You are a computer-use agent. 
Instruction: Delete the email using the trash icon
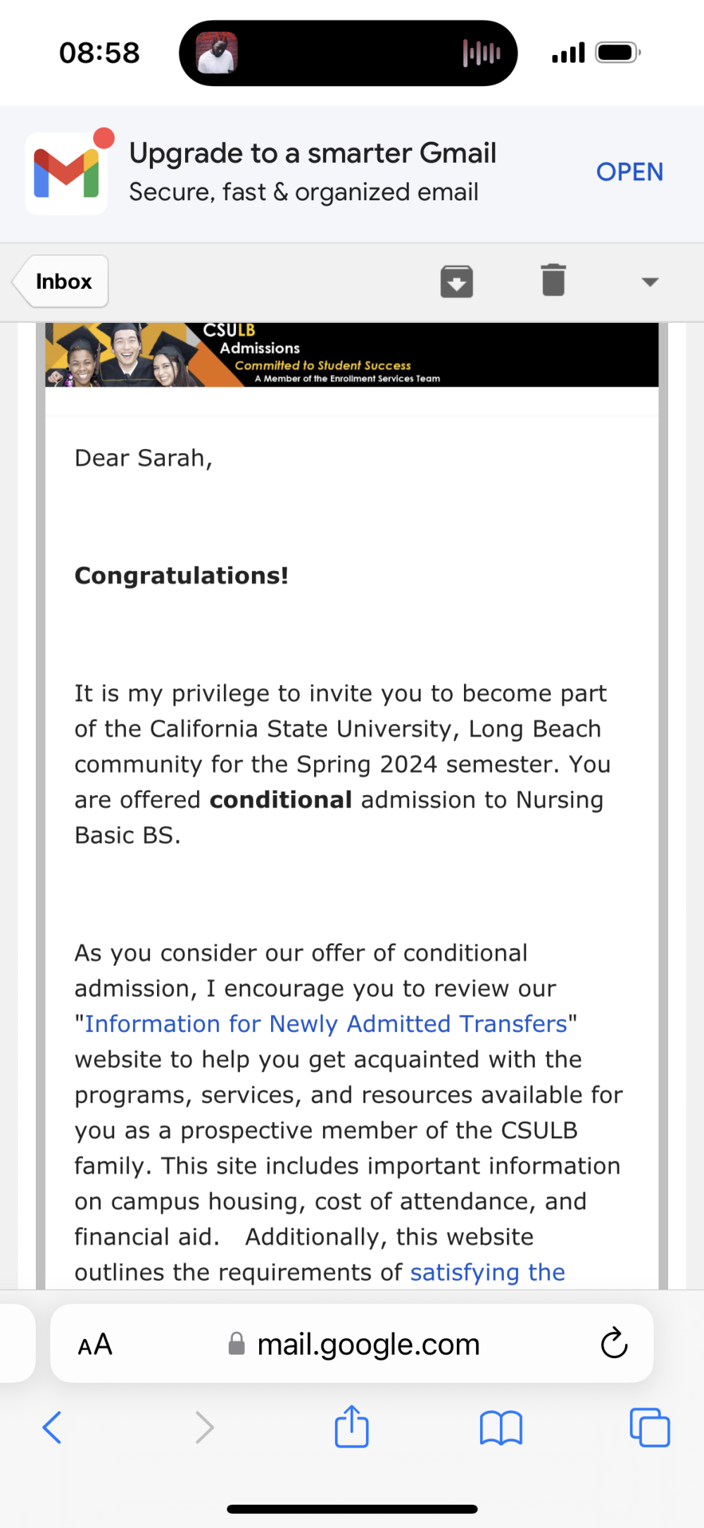click(x=553, y=281)
